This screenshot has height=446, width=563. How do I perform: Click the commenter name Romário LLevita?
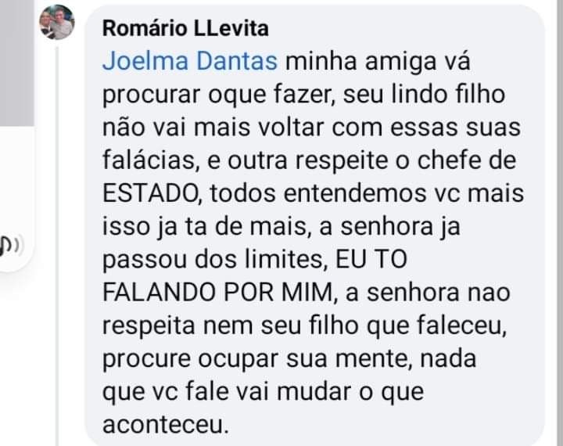tap(185, 28)
